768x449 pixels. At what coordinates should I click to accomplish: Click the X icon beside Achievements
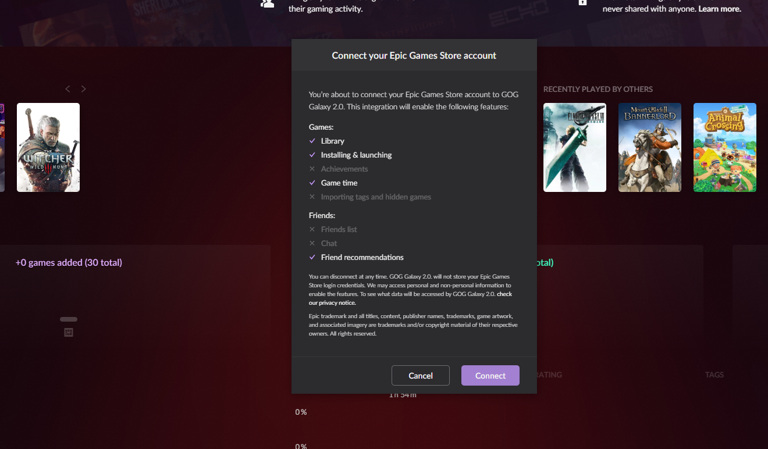pyautogui.click(x=312, y=169)
